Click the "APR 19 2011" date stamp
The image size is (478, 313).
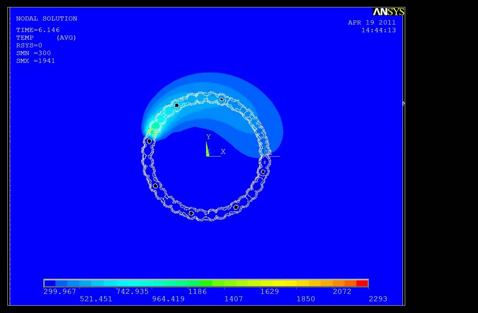(372, 23)
